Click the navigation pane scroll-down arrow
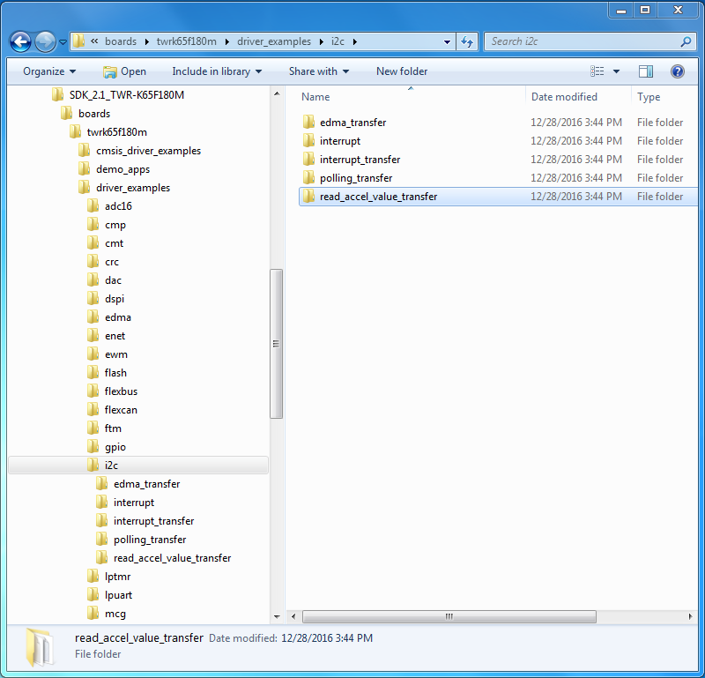The image size is (705, 678). click(277, 617)
